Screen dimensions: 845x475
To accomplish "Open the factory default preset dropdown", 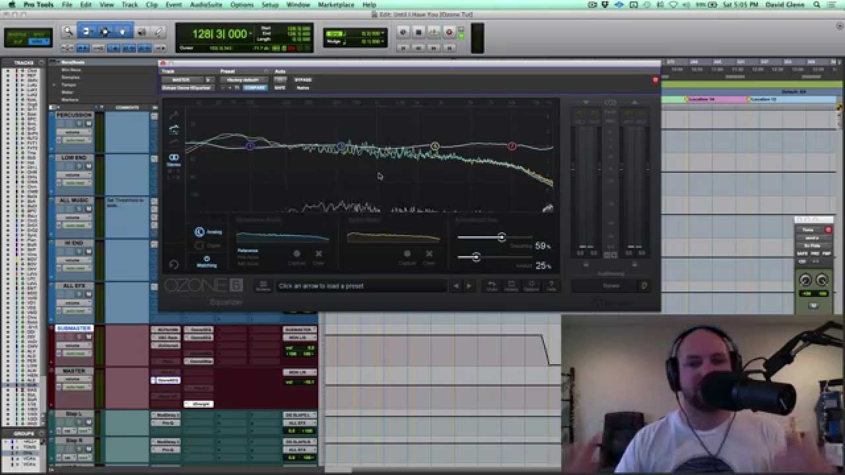I will 243,80.
